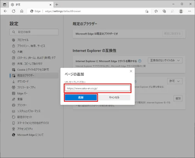The width and height of the screenshot is (195, 158).
Task: Open the Favorites list icon
Action: click(x=156, y=11)
